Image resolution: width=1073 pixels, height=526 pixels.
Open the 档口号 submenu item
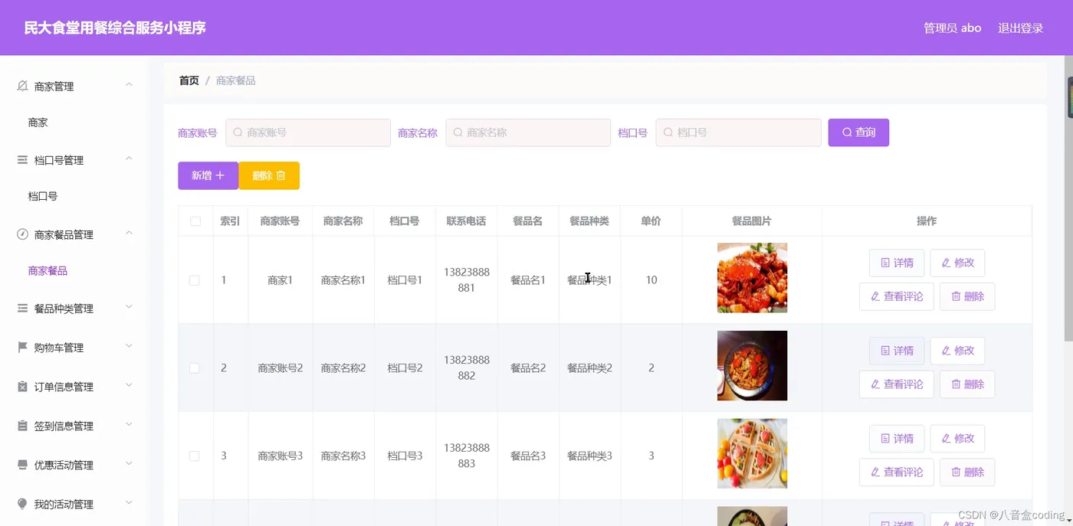click(x=43, y=196)
